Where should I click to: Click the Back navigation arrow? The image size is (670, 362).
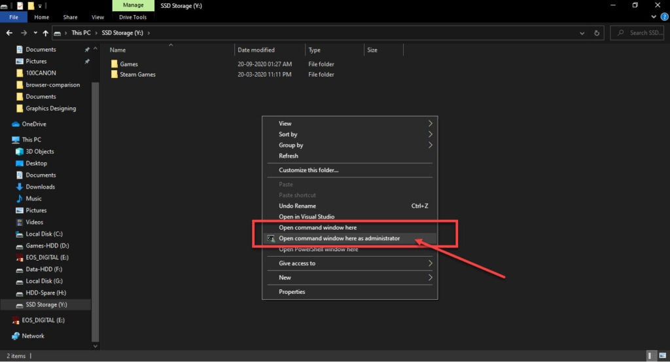click(x=9, y=33)
